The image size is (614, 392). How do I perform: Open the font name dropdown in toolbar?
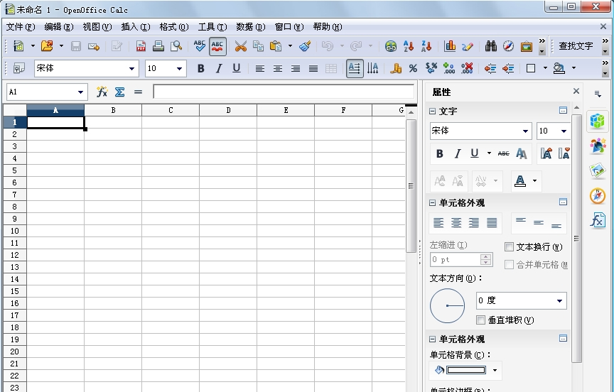(132, 69)
